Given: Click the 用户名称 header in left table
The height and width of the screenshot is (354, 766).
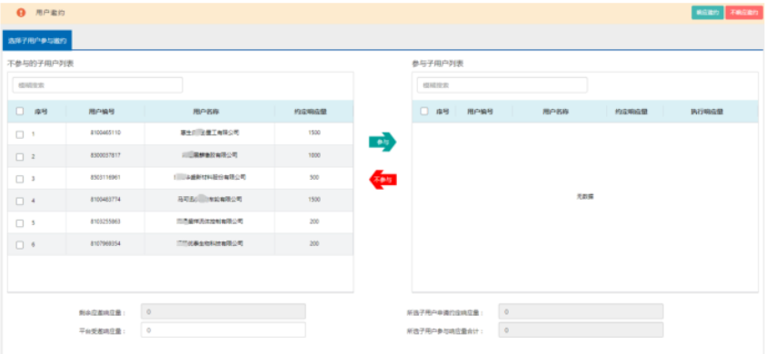Looking at the screenshot, I should coord(205,112).
